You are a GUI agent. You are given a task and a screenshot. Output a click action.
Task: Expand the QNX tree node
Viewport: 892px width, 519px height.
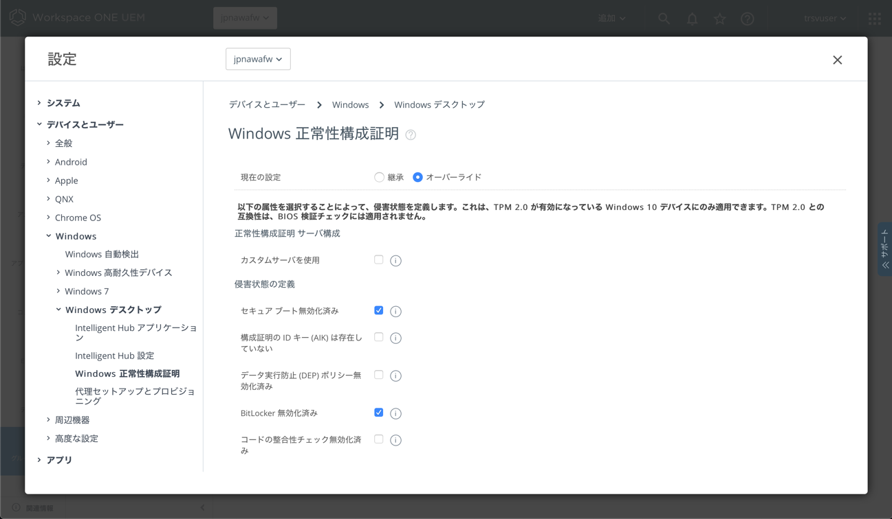coord(48,198)
